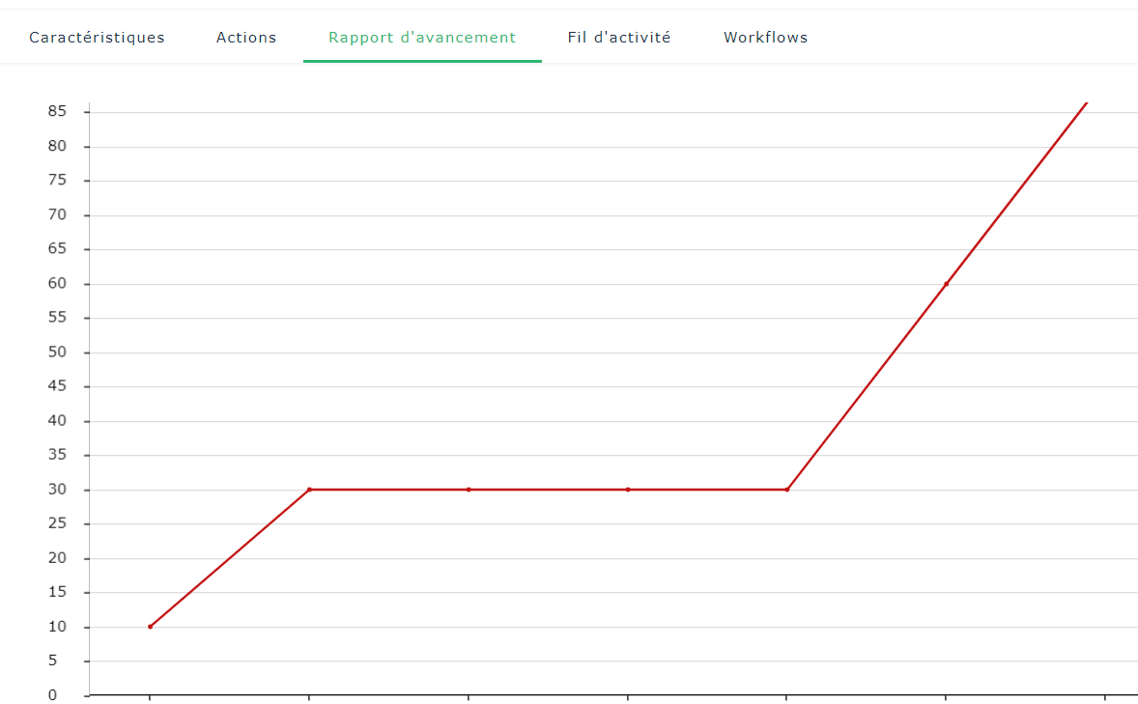Screen dimensions: 1138x704
Task: Click the fifth data point before the steep rise
Action: [x=787, y=490]
